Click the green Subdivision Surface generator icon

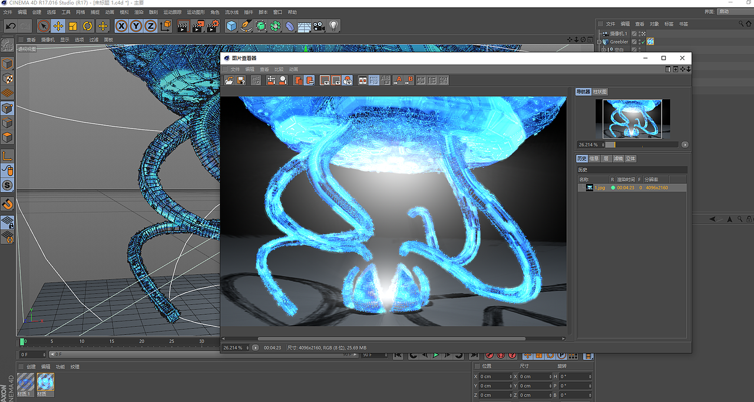point(261,26)
